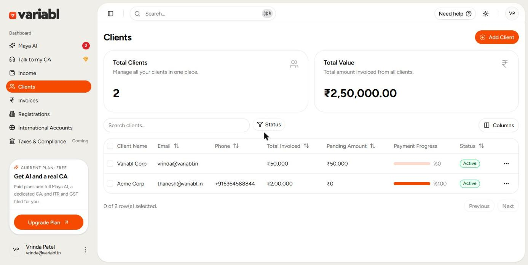The width and height of the screenshot is (528, 265).
Task: Open user menu dots beside Vrinda Patel
Action: [x=85, y=250]
